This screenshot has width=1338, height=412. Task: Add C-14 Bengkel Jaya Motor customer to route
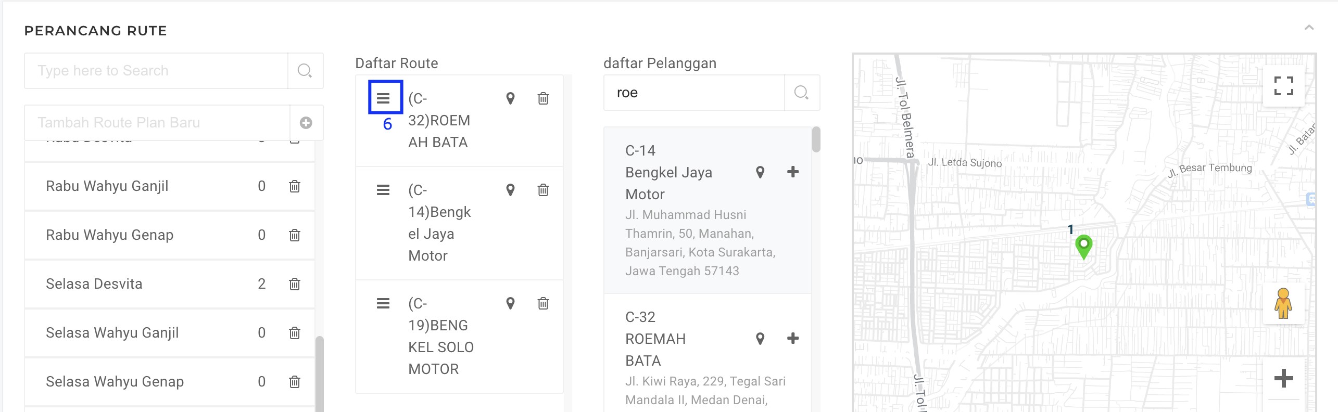[792, 172]
